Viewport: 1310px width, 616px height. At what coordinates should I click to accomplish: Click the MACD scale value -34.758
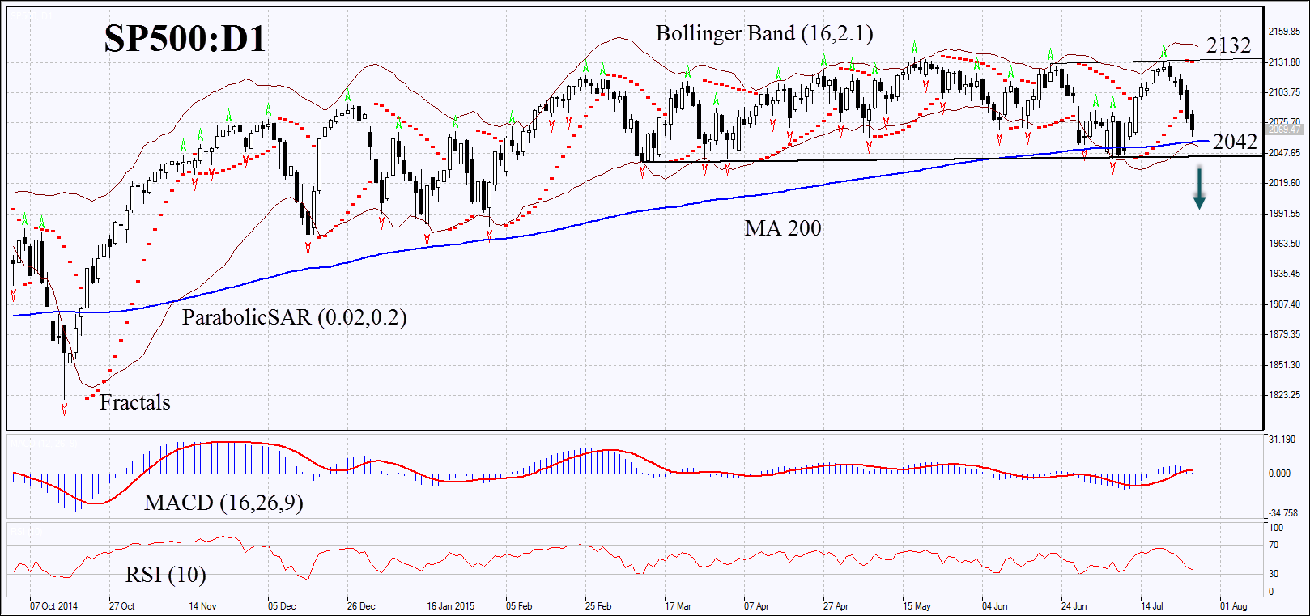coord(1282,513)
